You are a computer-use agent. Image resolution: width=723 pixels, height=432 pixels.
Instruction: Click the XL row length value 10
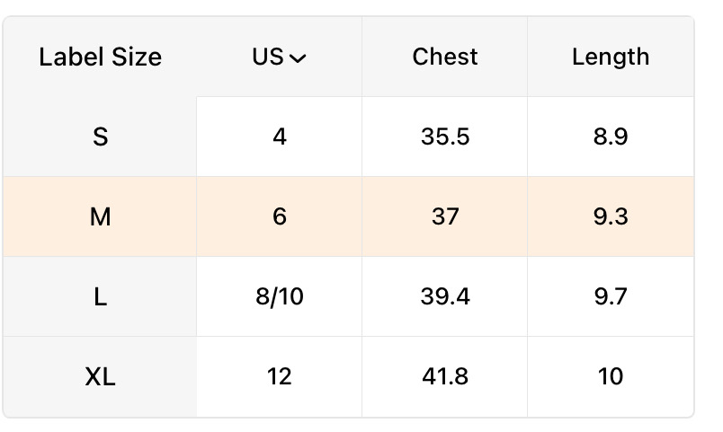[x=611, y=376]
